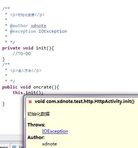This screenshot has height=148, width=138.
Task: Click the red private method icon in the tooltip
Action: point(30,102)
